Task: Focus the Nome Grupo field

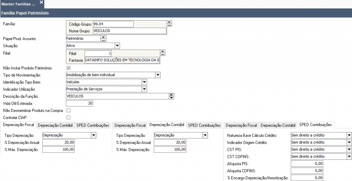Action: (x=130, y=31)
